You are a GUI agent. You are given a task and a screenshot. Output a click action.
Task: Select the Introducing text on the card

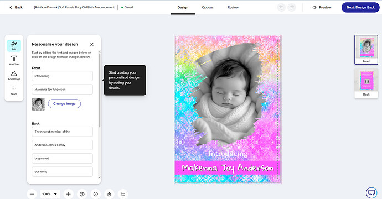pyautogui.click(x=228, y=154)
